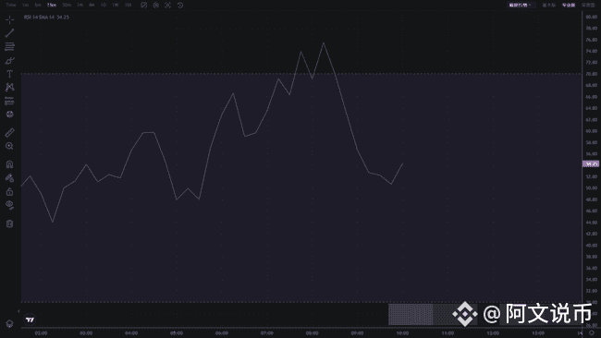Toggle lock all drawings
The width and height of the screenshot is (601, 338).
9,191
